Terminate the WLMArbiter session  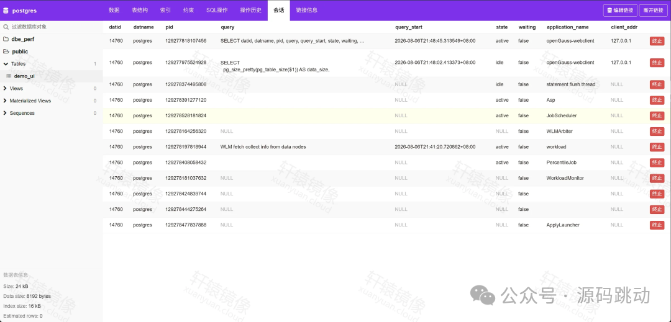click(x=657, y=131)
